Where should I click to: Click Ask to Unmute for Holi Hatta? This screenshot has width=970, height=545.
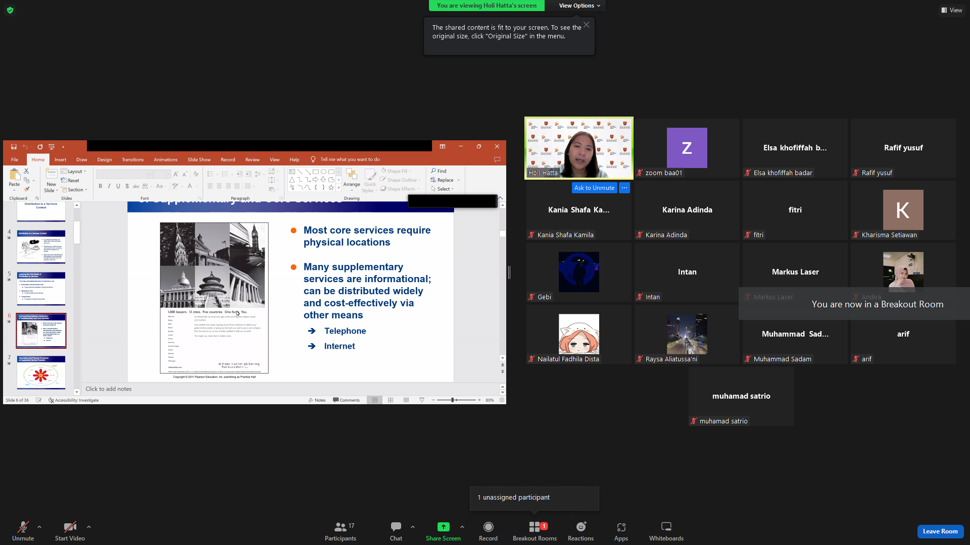pos(594,188)
